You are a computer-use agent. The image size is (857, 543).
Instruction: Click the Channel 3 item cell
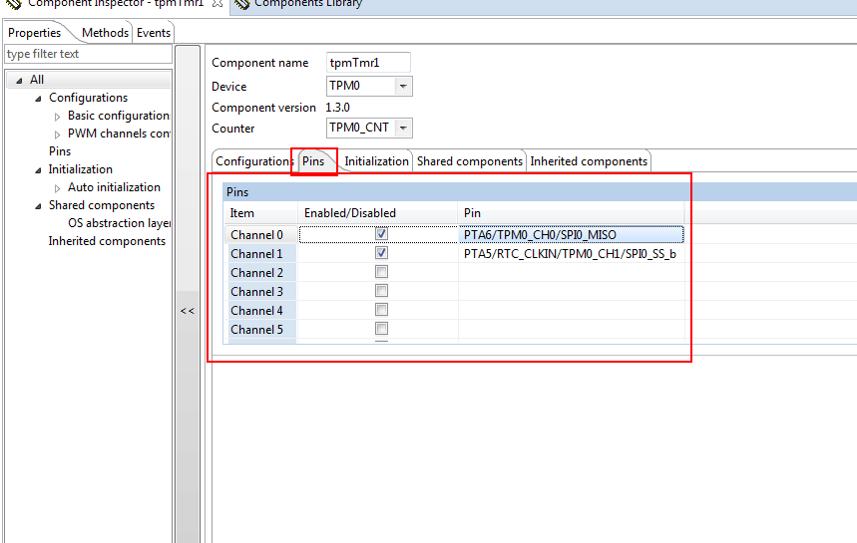(x=260, y=292)
